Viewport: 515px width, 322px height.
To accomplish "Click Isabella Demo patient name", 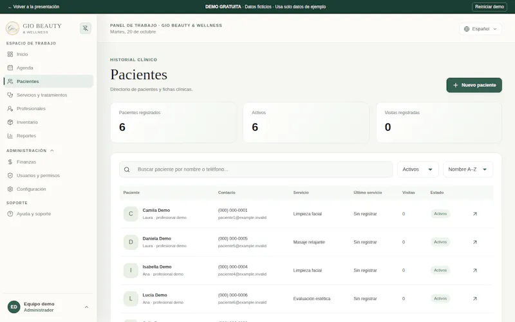I will point(157,267).
